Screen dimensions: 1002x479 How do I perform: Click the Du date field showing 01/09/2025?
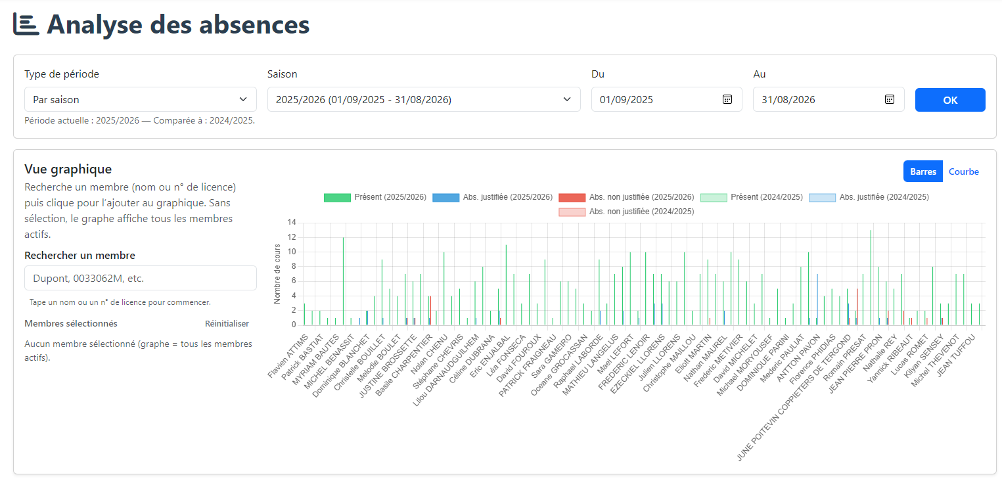(657, 99)
